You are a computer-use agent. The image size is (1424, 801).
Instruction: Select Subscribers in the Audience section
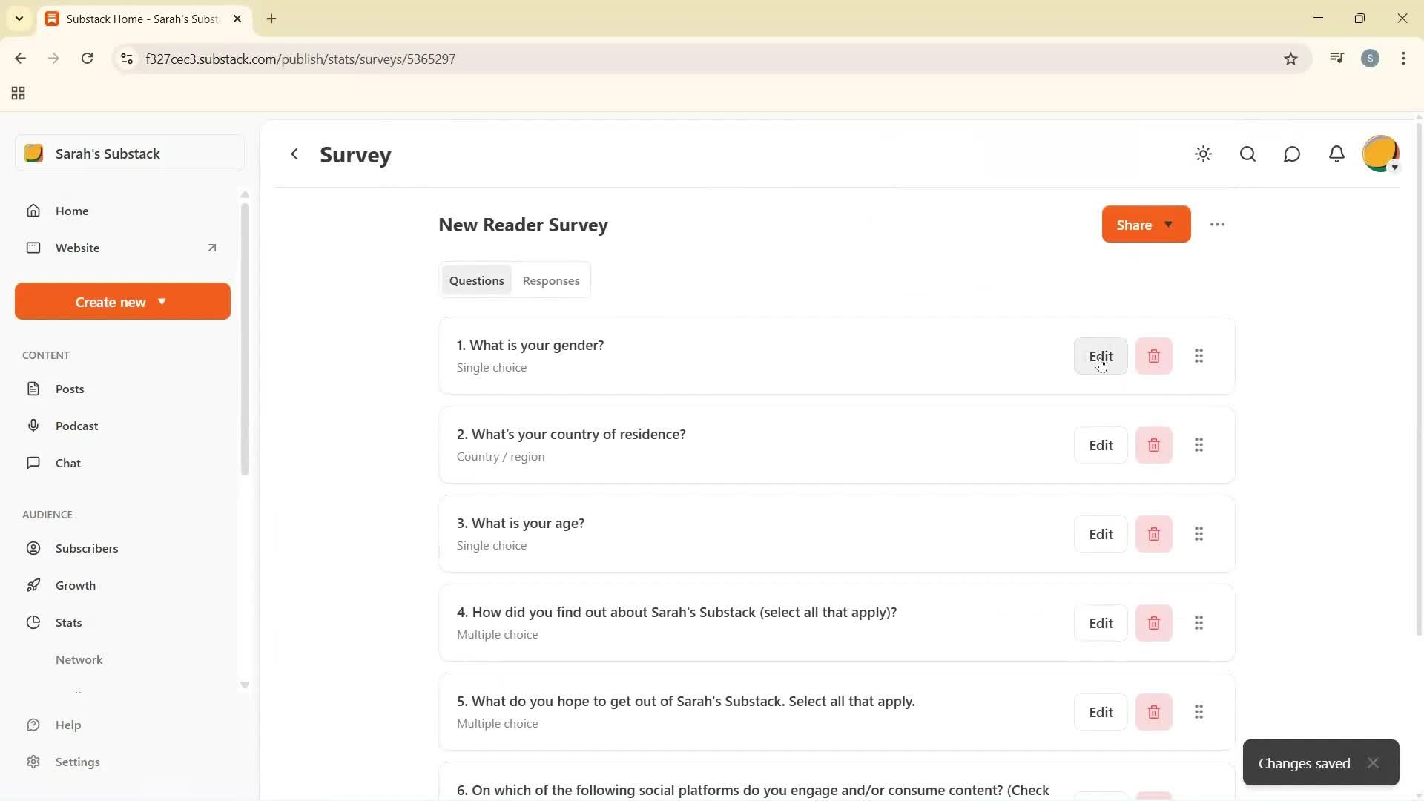[x=87, y=548]
